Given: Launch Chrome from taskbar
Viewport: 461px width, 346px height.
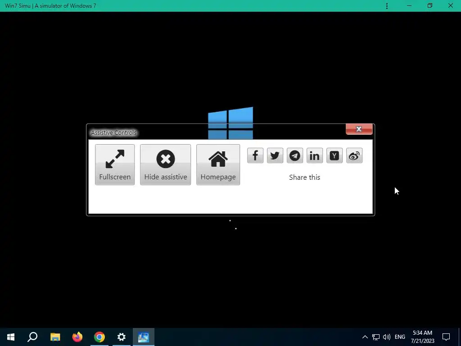Looking at the screenshot, I should coord(99,337).
